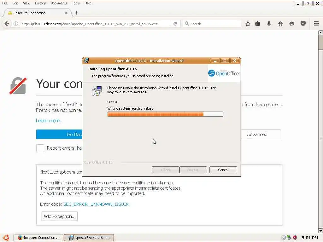Open the View menu
The image size is (323, 242).
26,3
